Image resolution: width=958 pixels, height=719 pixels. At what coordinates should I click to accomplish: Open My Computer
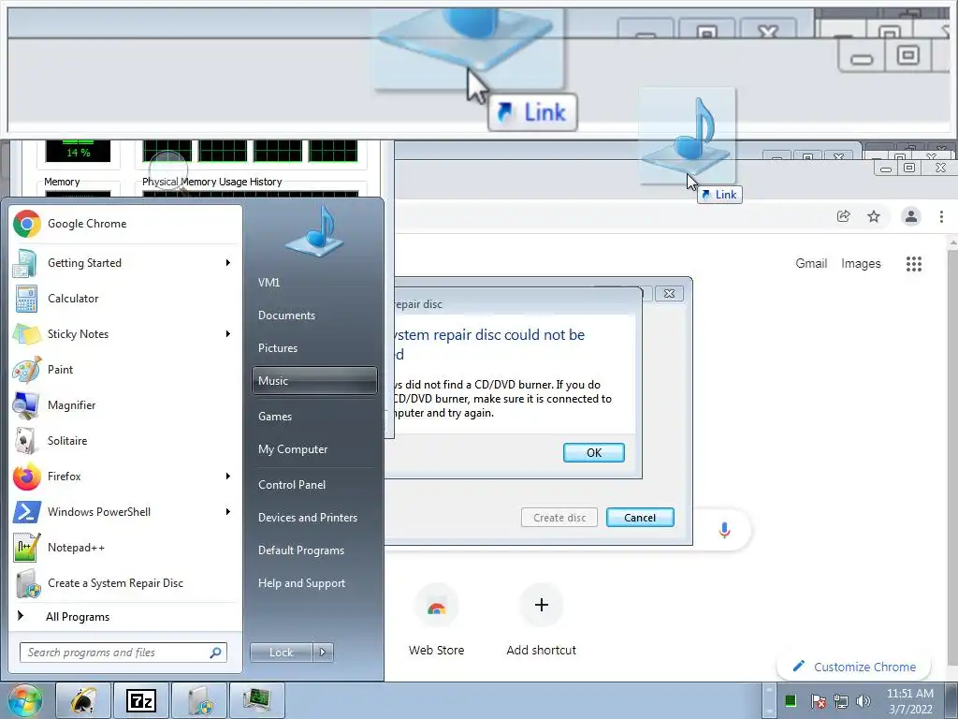(x=314, y=449)
